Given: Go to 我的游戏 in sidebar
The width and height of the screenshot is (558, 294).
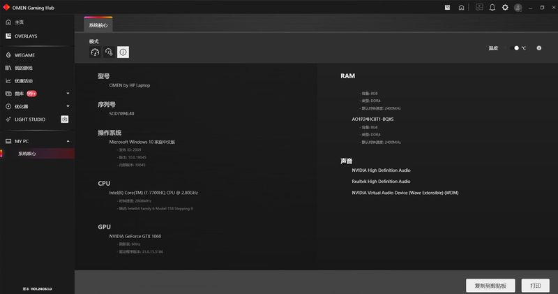Looking at the screenshot, I should click(x=24, y=68).
